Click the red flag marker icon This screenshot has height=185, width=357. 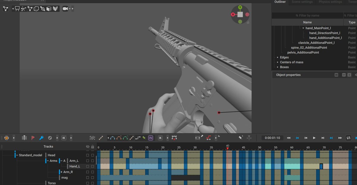click(33, 138)
